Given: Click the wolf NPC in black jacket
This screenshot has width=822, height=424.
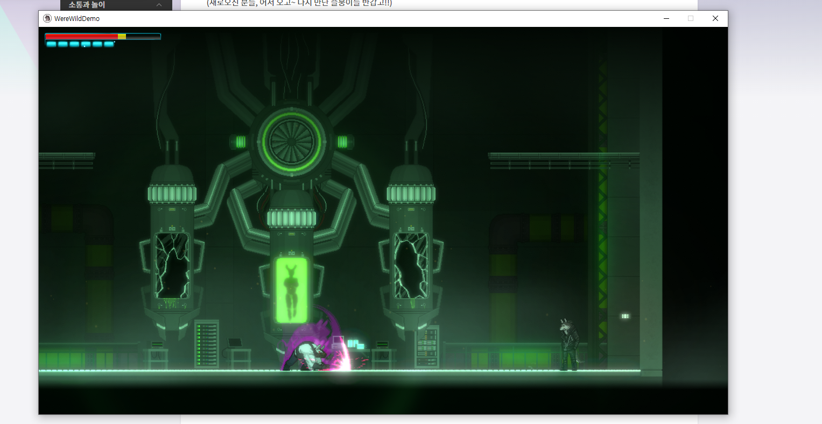Looking at the screenshot, I should [568, 345].
